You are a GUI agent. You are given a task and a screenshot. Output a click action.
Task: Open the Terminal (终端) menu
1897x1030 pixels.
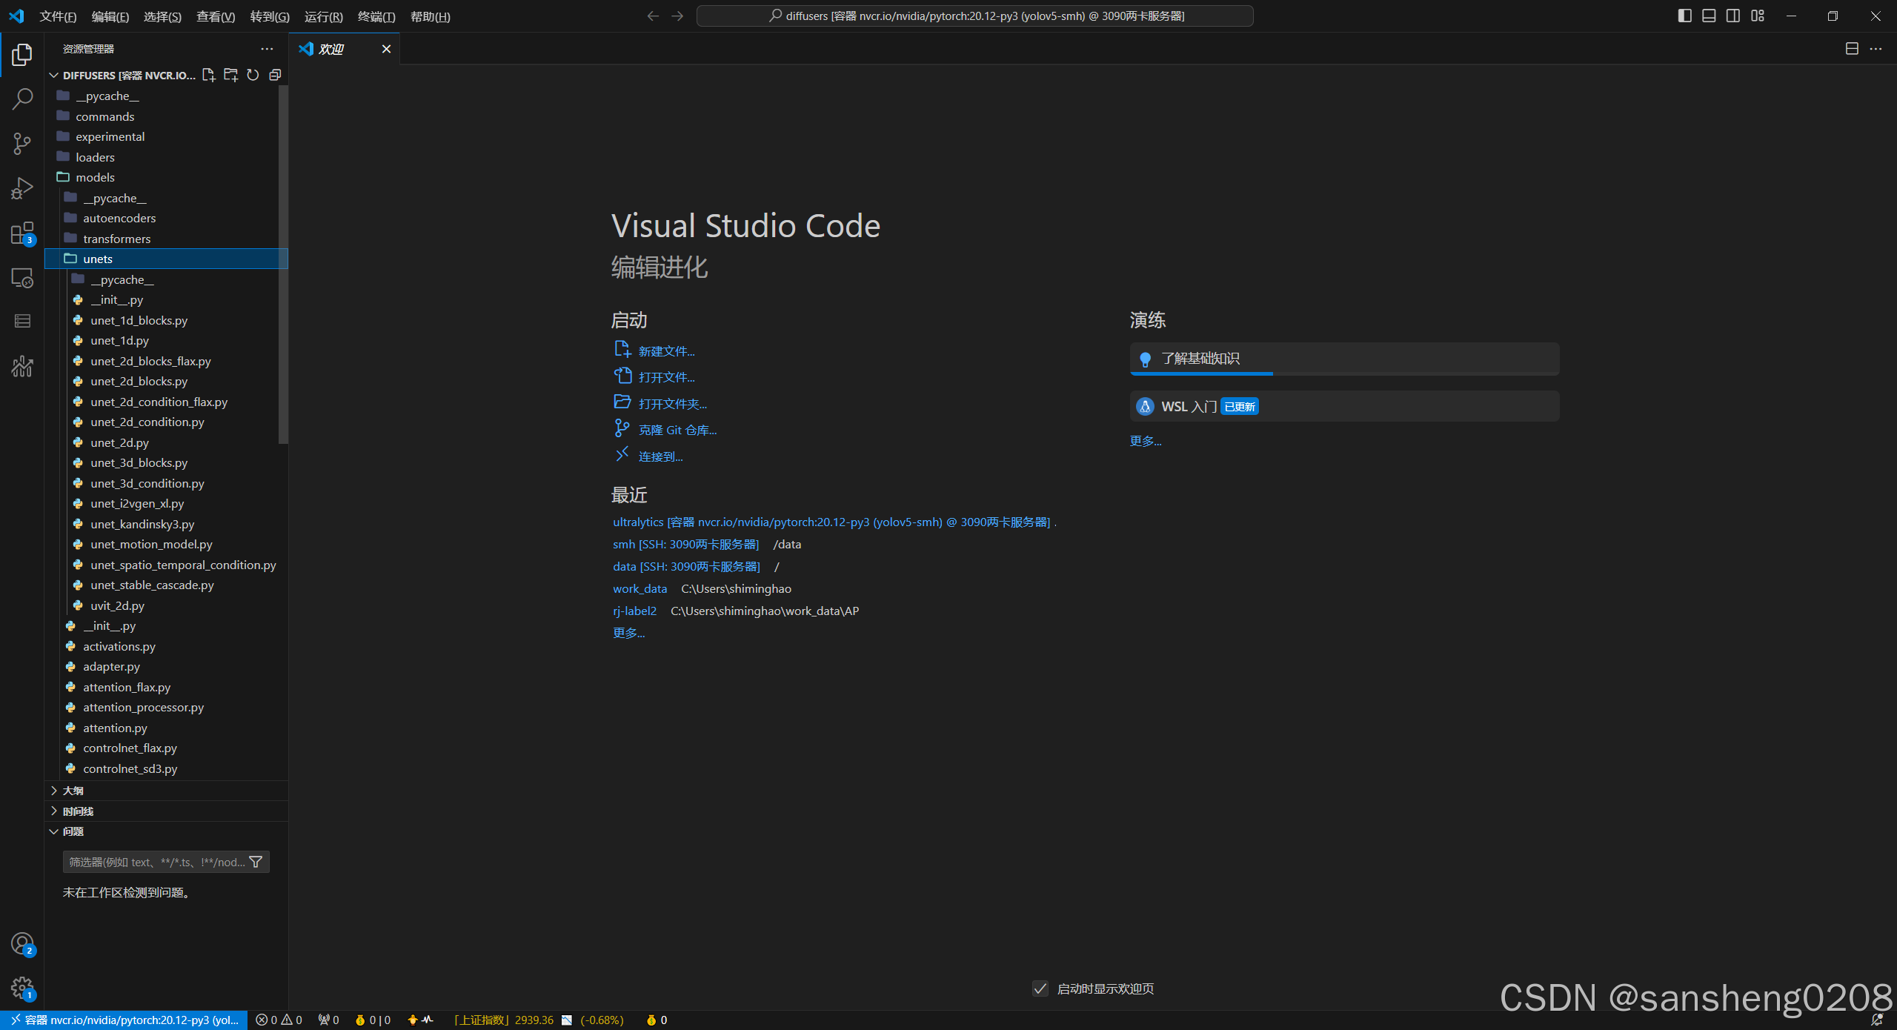pyautogui.click(x=376, y=16)
